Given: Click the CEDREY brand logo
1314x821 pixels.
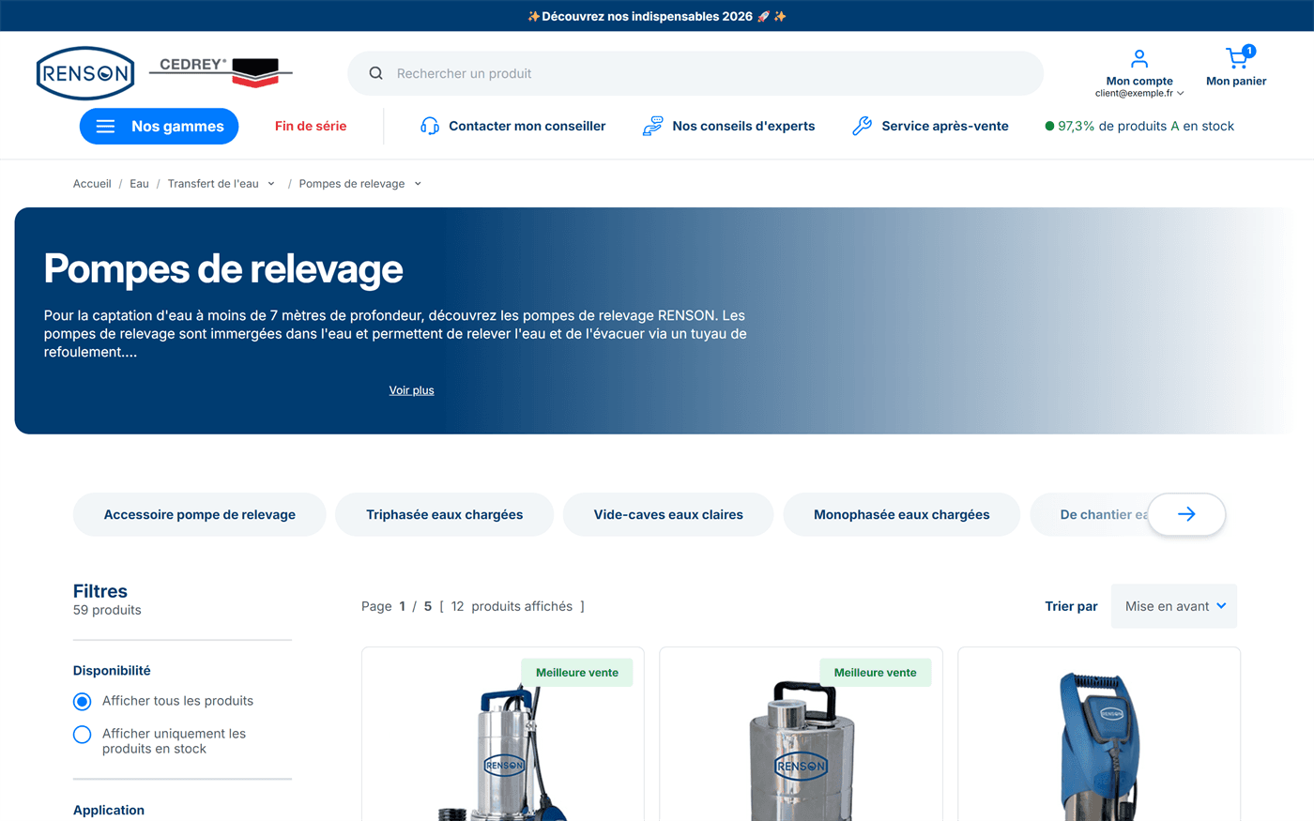Looking at the screenshot, I should [221, 71].
